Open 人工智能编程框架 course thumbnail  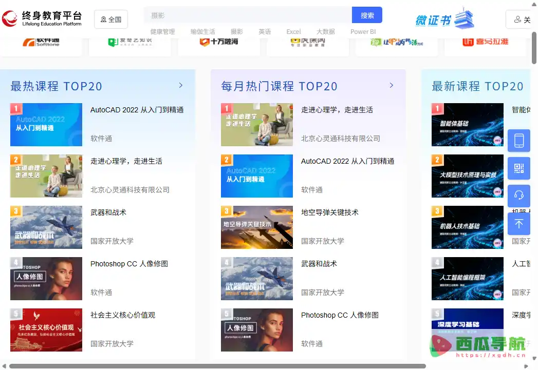(468, 279)
